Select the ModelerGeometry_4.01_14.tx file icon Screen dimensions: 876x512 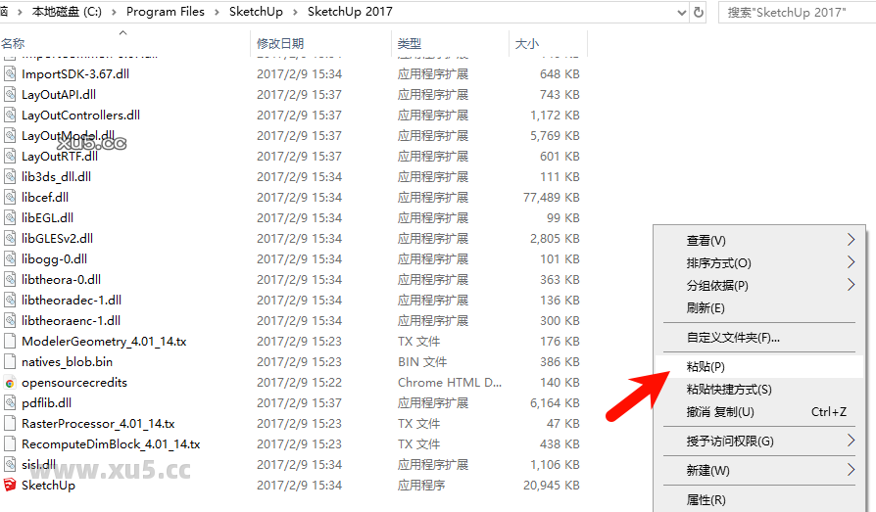[10, 342]
